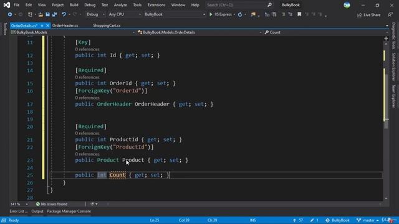This screenshot has height=224, width=399.
Task: Switch to the ShoppingCart.cs tab
Action: (x=107, y=26)
